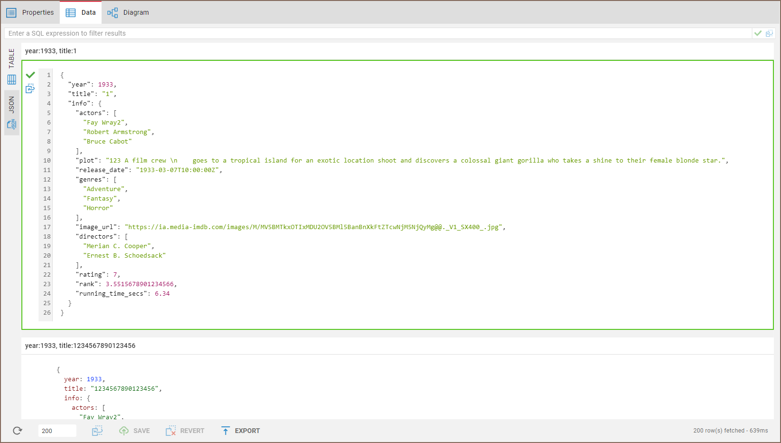Switch to the Properties tab

[x=31, y=12]
